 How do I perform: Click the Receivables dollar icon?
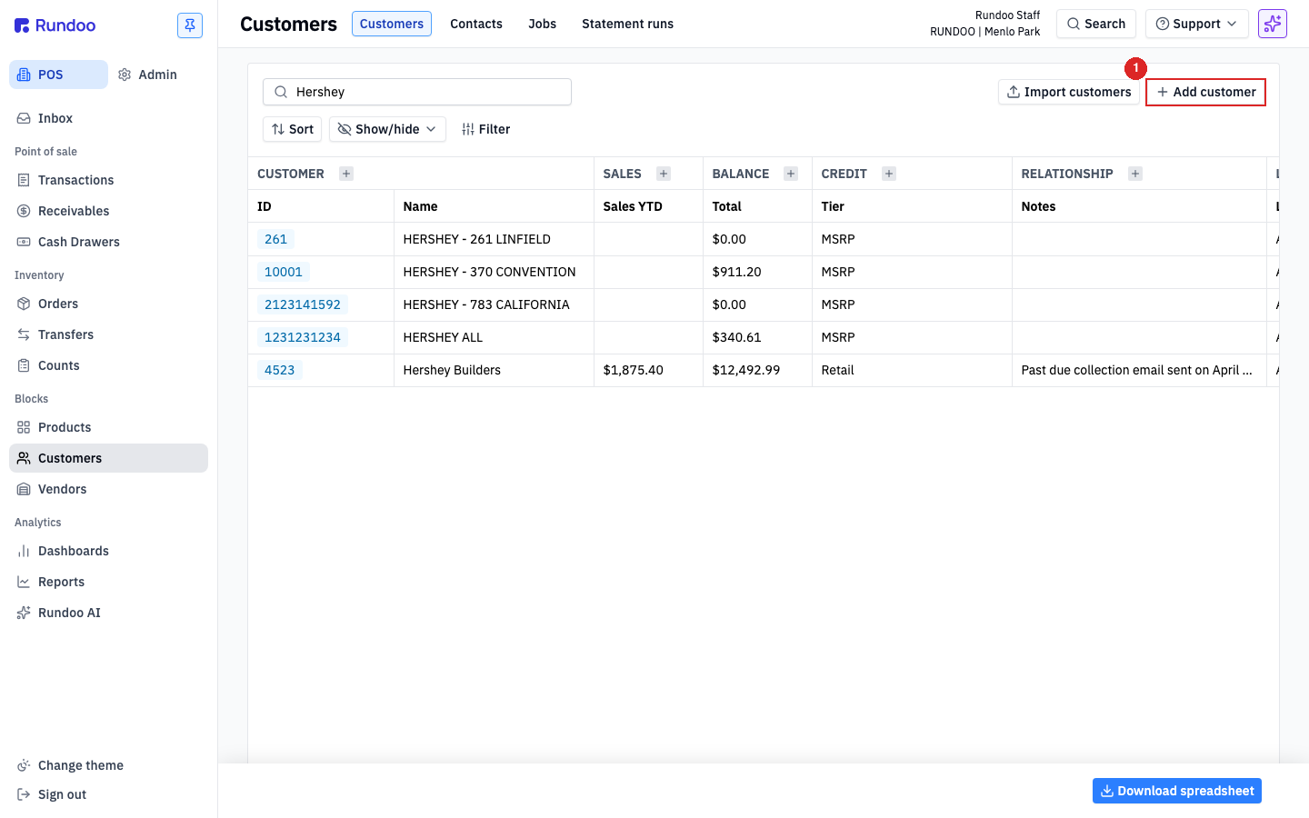pos(24,211)
